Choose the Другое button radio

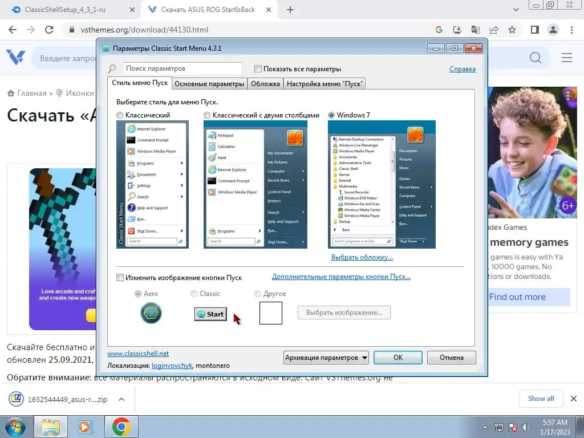tap(257, 294)
